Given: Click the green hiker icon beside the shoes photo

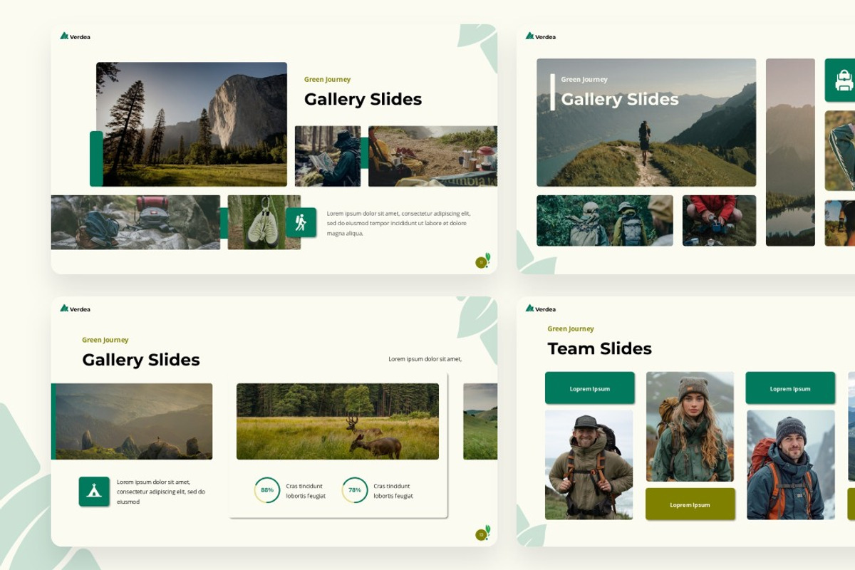Looking at the screenshot, I should click(x=301, y=222).
